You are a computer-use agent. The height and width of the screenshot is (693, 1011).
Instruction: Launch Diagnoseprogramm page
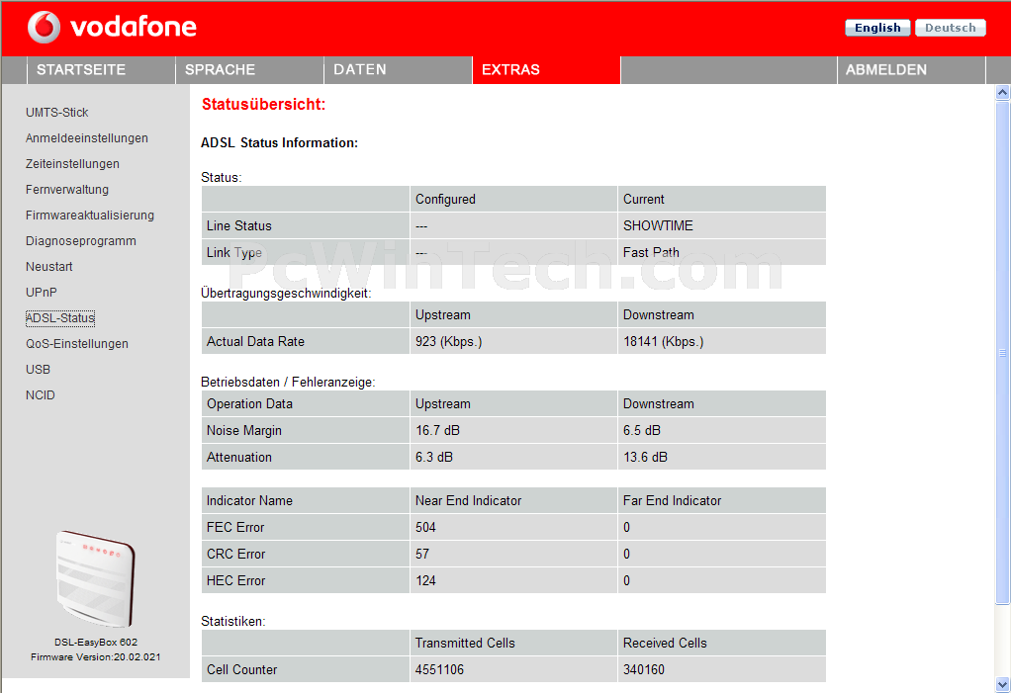(x=80, y=241)
